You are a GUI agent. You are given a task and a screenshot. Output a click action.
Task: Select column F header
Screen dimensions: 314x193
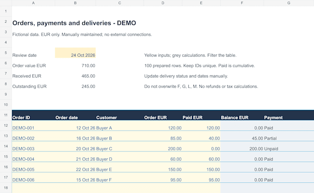click(x=242, y=3)
